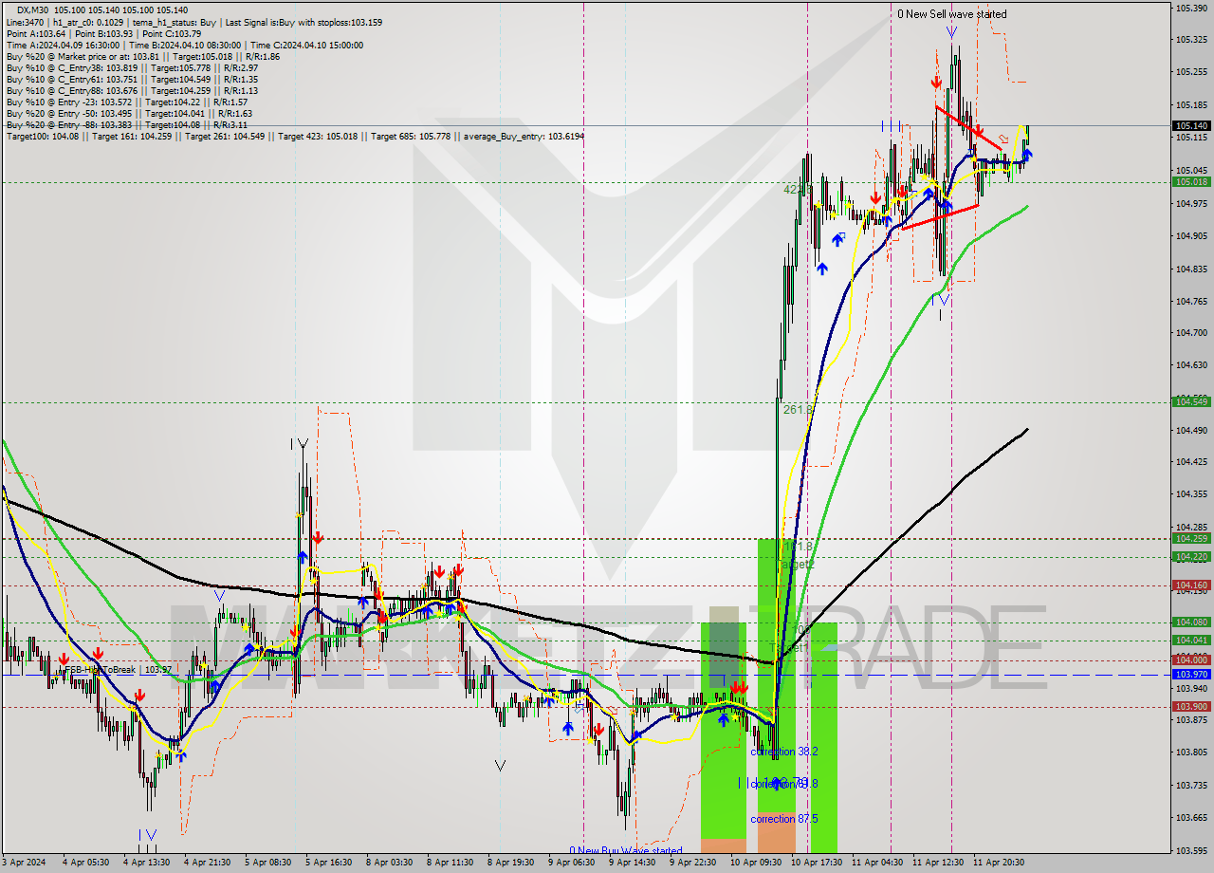Select the 'correction 38.2' chart label

tap(784, 752)
